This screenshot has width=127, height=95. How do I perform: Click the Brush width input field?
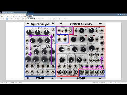tap(20, 19)
